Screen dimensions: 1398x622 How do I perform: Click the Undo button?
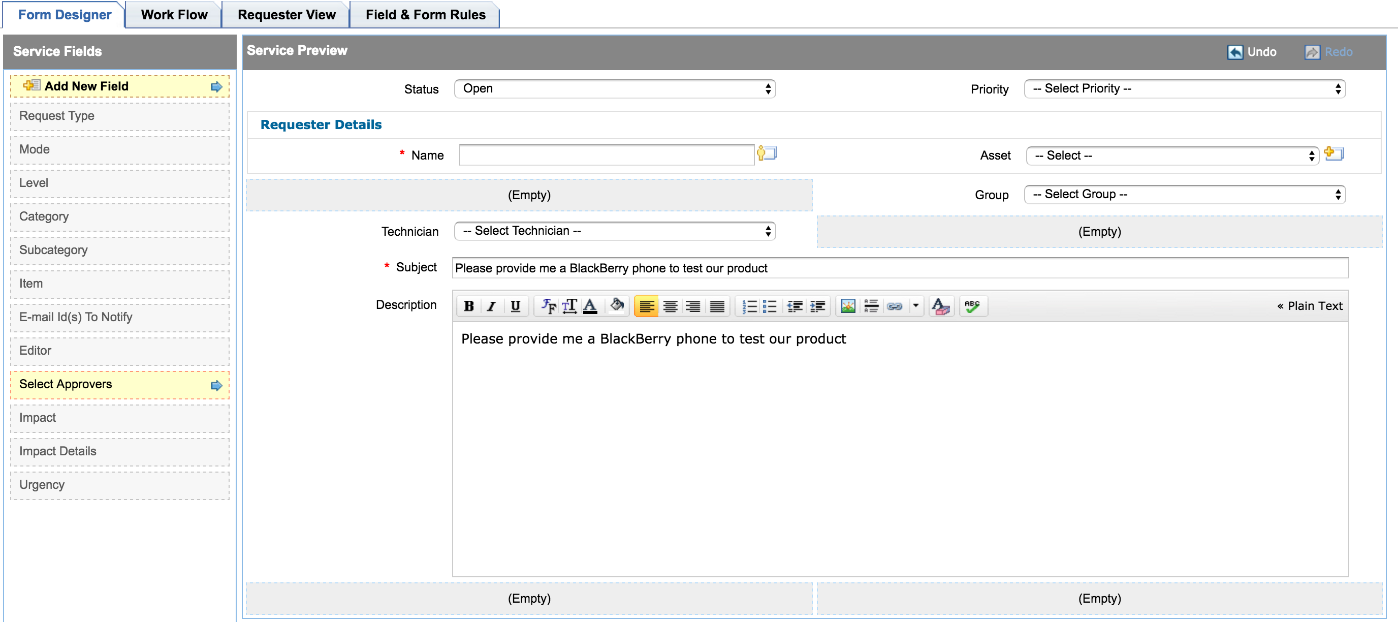point(1252,51)
